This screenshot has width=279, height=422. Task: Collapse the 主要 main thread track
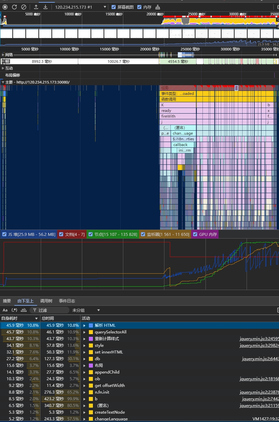3,82
